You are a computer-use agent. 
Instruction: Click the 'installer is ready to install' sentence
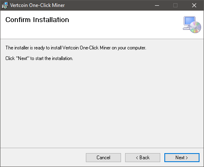pyautogui.click(x=76, y=48)
